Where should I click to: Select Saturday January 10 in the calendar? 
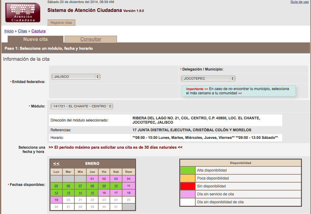116,186
